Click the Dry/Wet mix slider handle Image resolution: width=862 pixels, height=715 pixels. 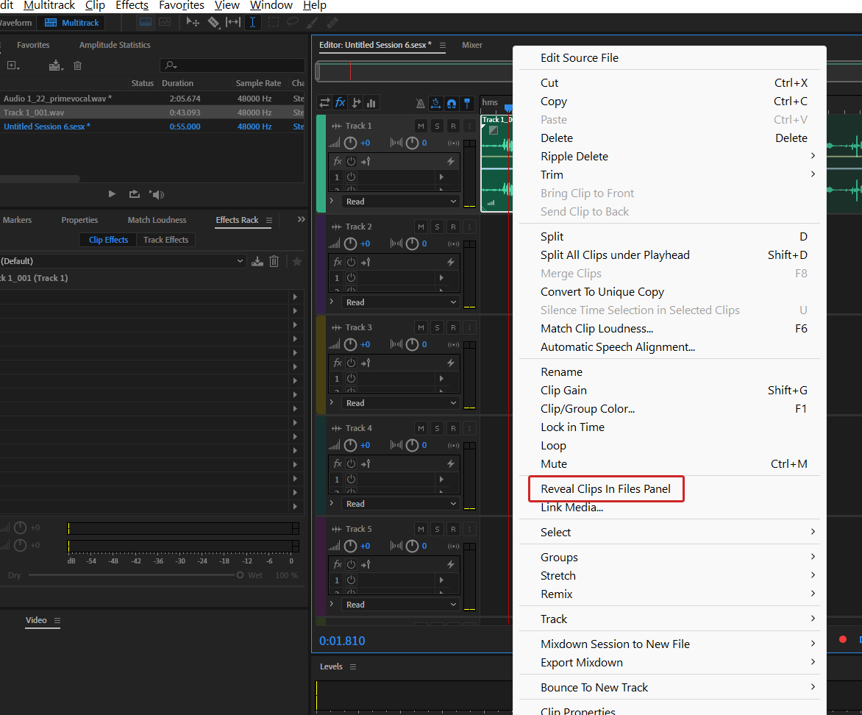tap(240, 575)
